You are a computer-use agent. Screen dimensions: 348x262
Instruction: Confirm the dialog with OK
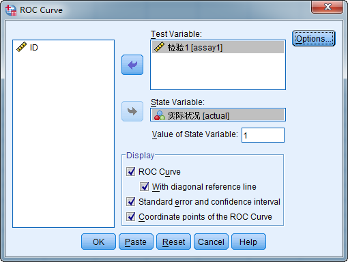tap(98, 242)
